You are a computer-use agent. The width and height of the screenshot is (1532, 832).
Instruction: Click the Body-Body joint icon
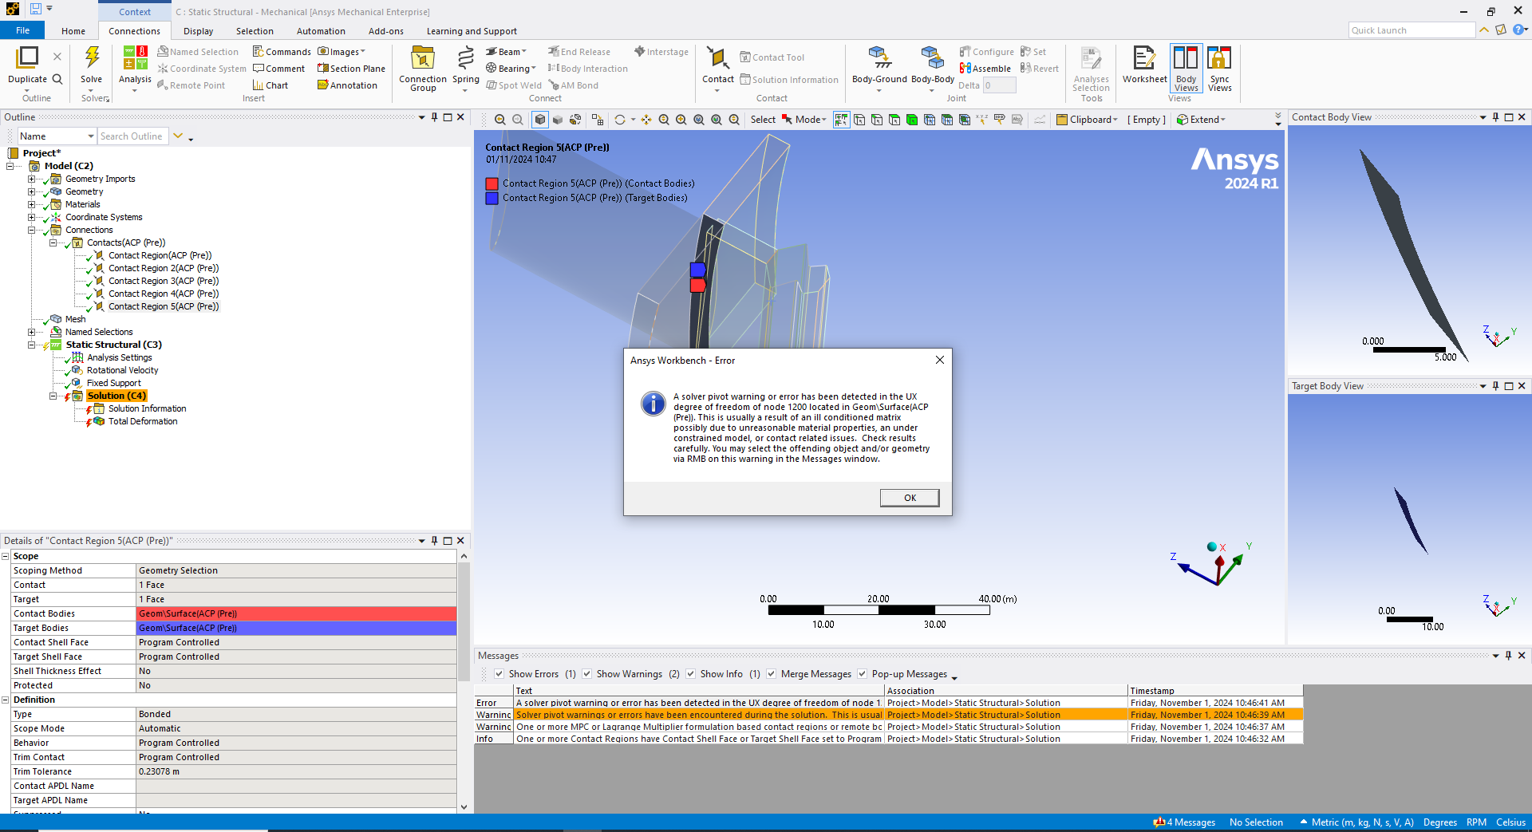click(x=932, y=58)
